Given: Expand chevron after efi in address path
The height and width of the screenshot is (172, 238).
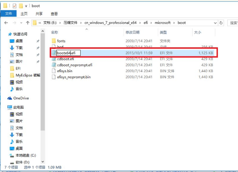Looking at the screenshot, I should pyautogui.click(x=151, y=23).
